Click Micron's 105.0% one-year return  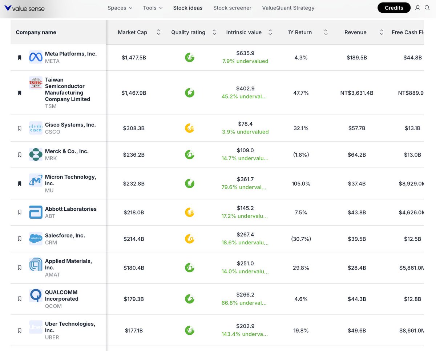coord(301,183)
